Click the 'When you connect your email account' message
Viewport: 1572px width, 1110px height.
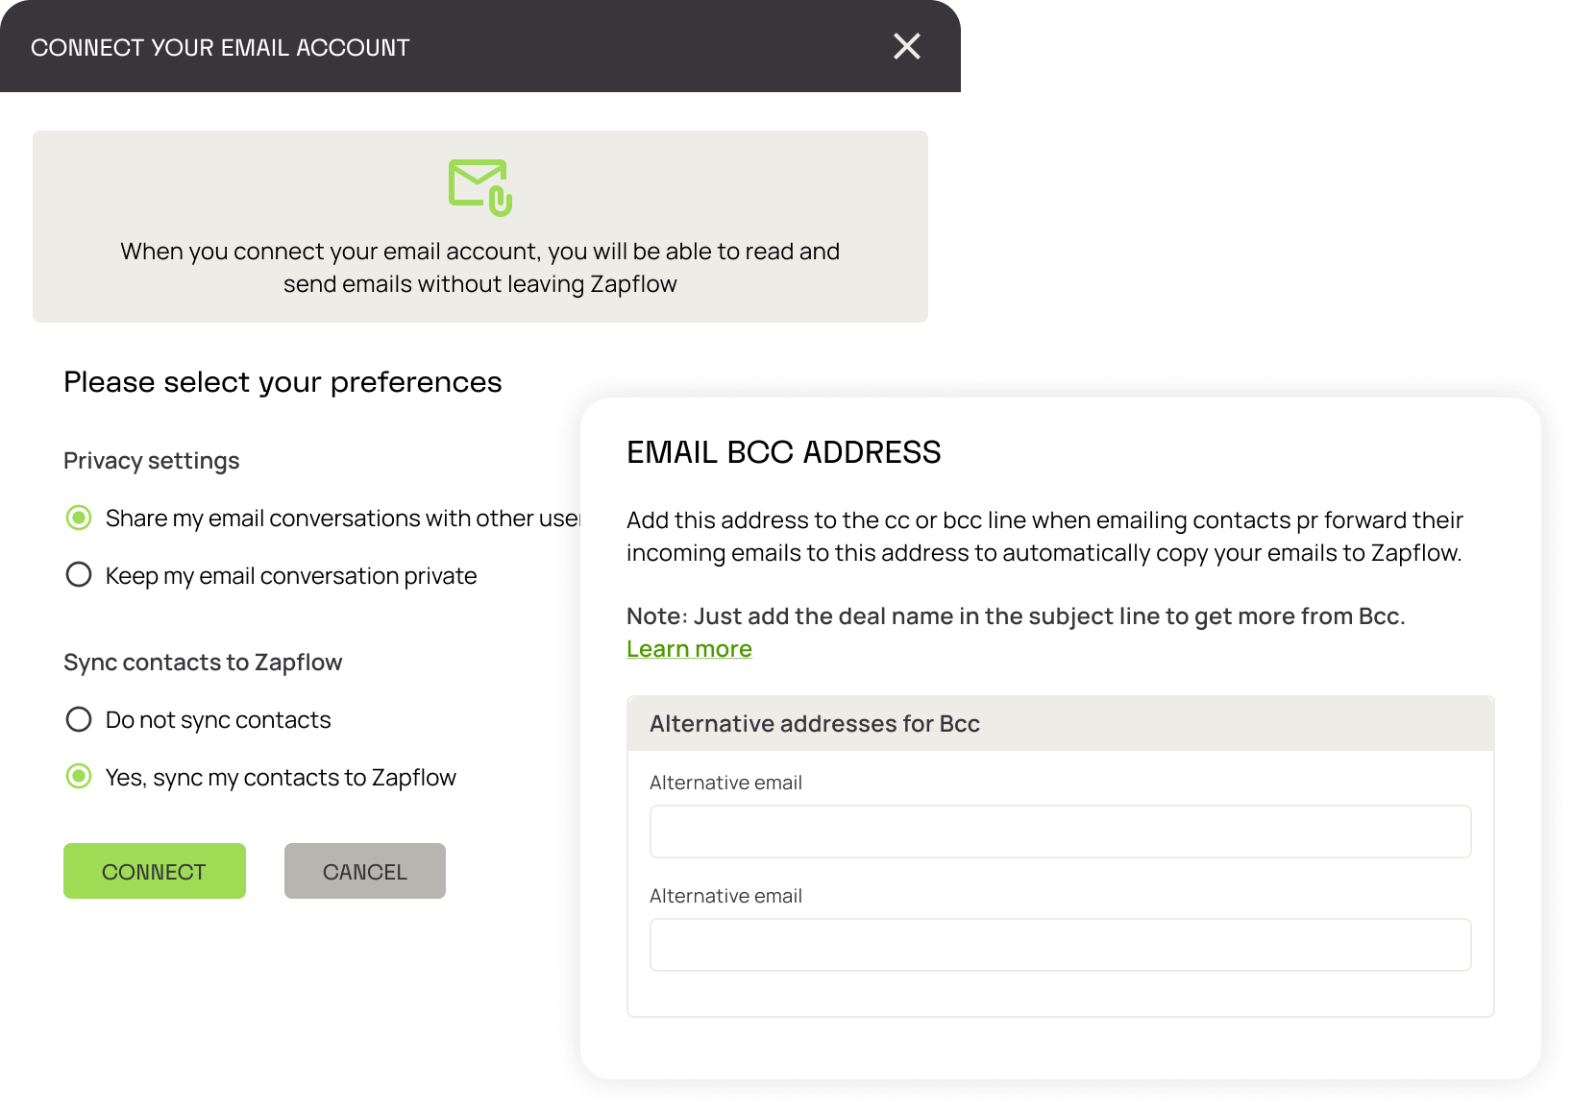coord(480,268)
